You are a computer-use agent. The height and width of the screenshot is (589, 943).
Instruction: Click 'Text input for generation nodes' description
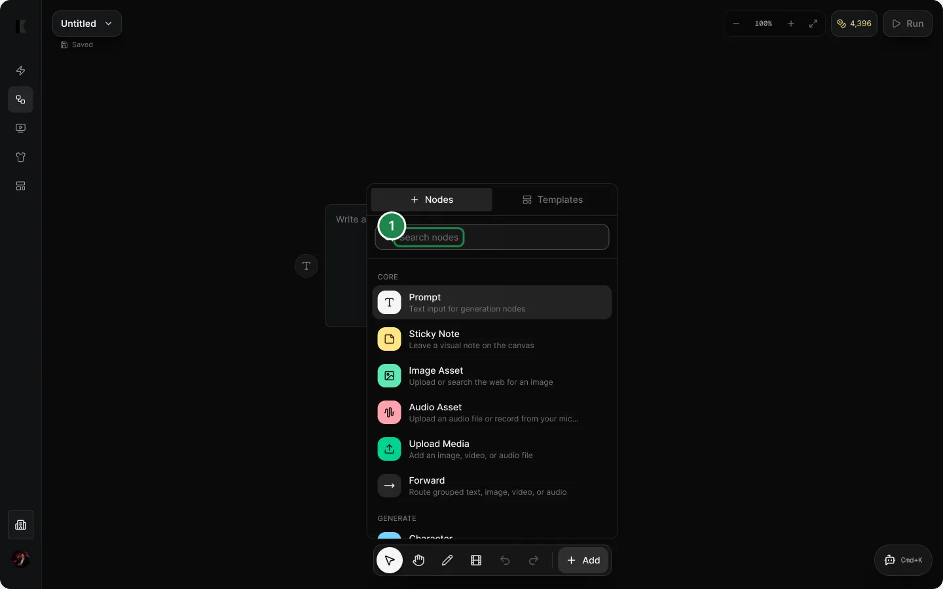[467, 309]
